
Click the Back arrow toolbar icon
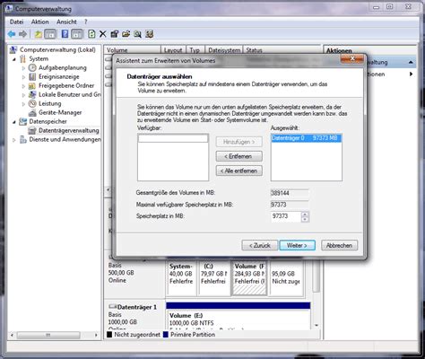[x=12, y=34]
